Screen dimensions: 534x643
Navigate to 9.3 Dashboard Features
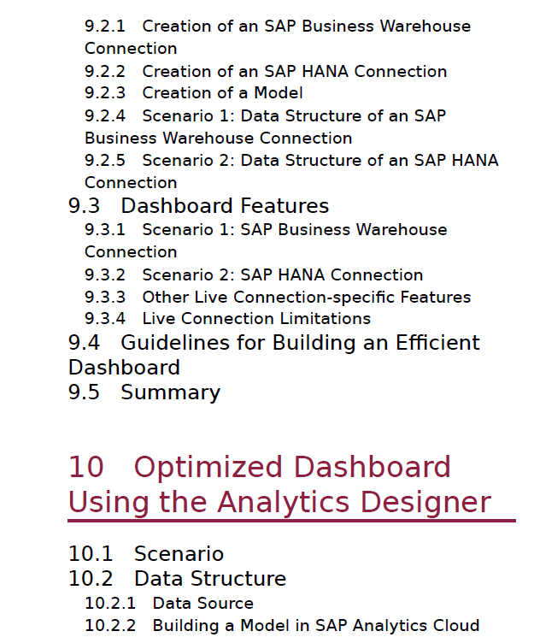(x=198, y=205)
